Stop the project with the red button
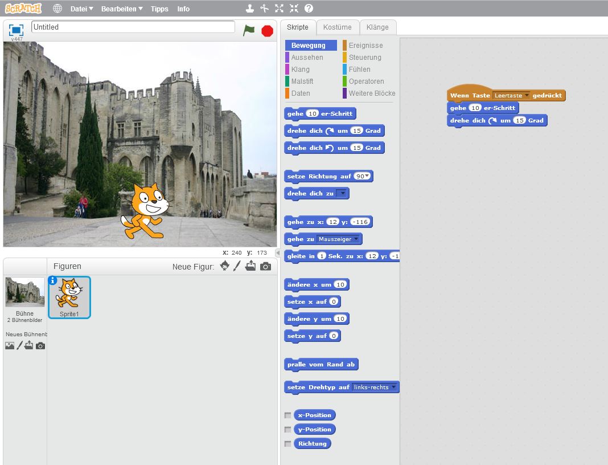608x465 pixels. point(267,31)
